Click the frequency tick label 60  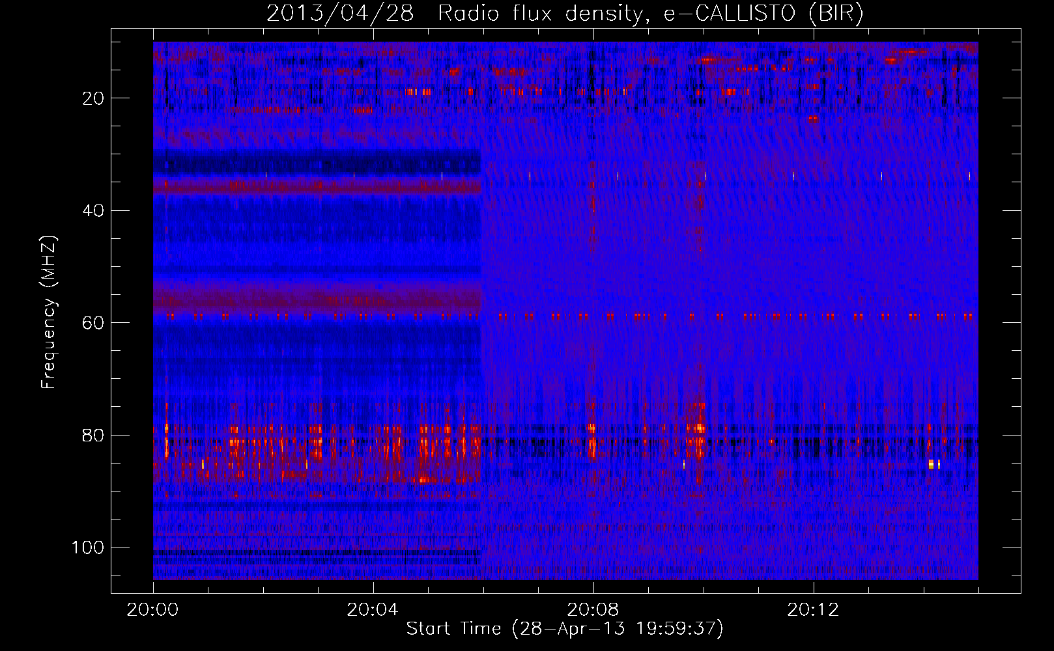(x=94, y=323)
